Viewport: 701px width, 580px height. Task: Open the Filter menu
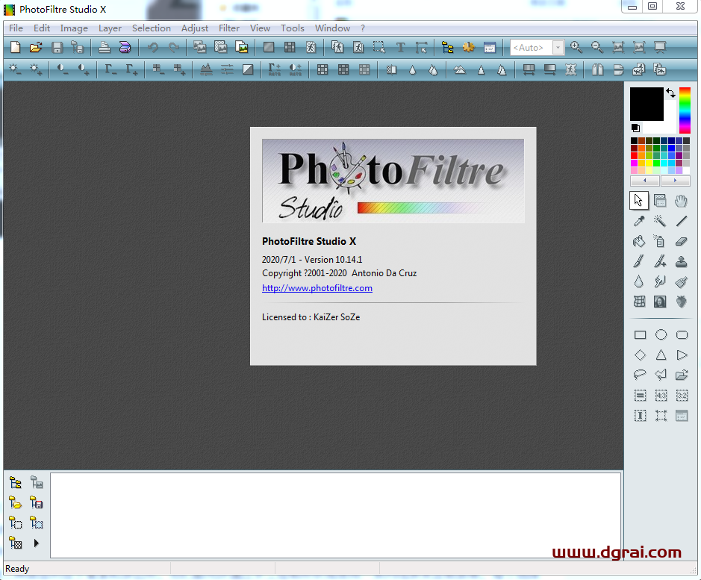229,28
